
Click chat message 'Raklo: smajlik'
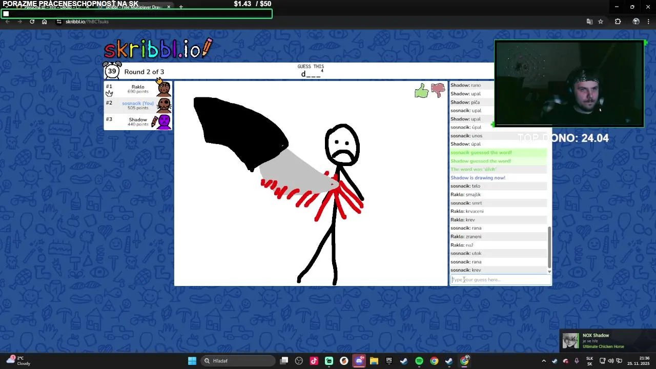pyautogui.click(x=465, y=195)
